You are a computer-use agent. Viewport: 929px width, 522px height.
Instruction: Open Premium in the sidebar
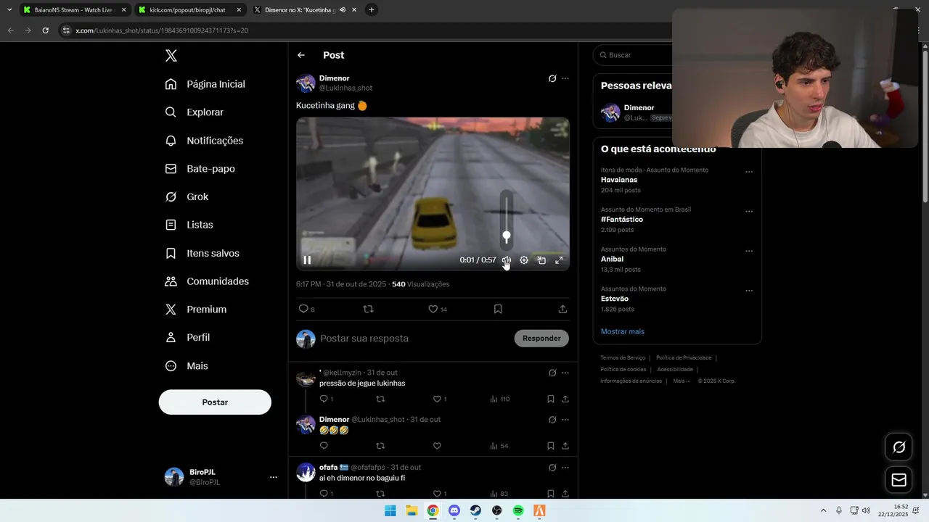[x=196, y=310]
